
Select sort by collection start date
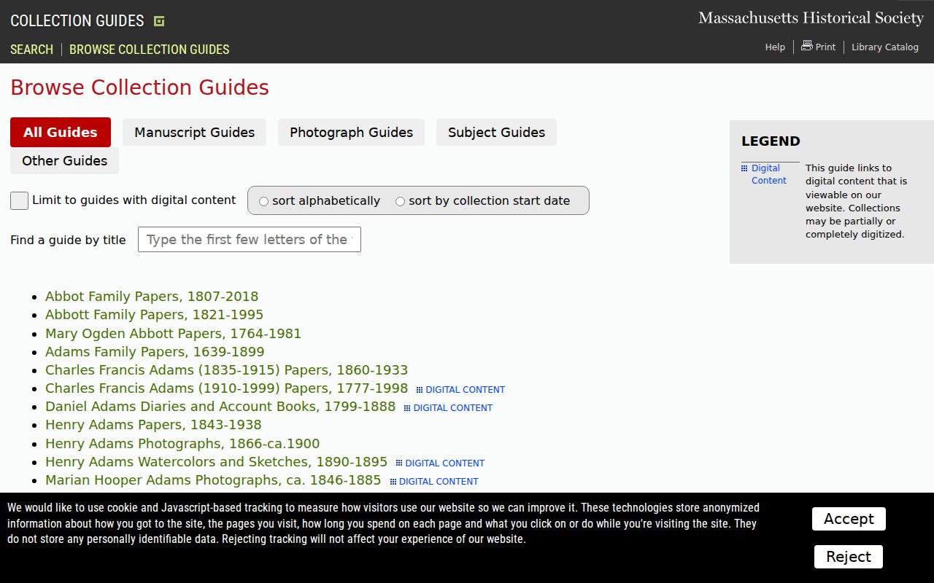401,201
